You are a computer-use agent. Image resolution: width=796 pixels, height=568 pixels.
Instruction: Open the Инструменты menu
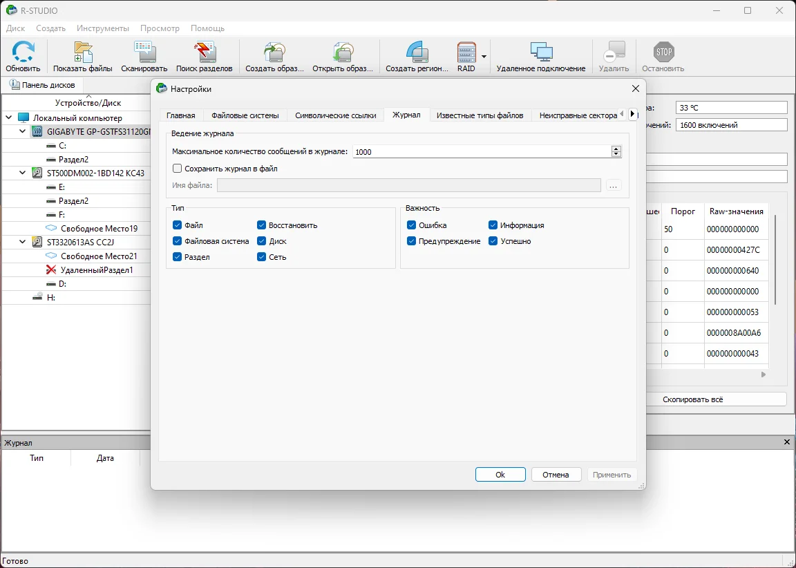[x=102, y=28]
